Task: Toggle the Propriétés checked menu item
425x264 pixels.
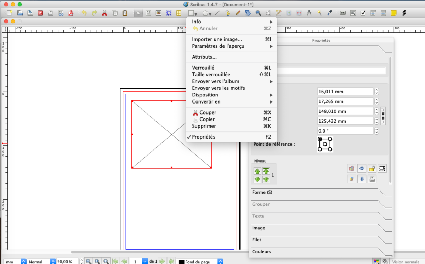Action: click(x=203, y=137)
